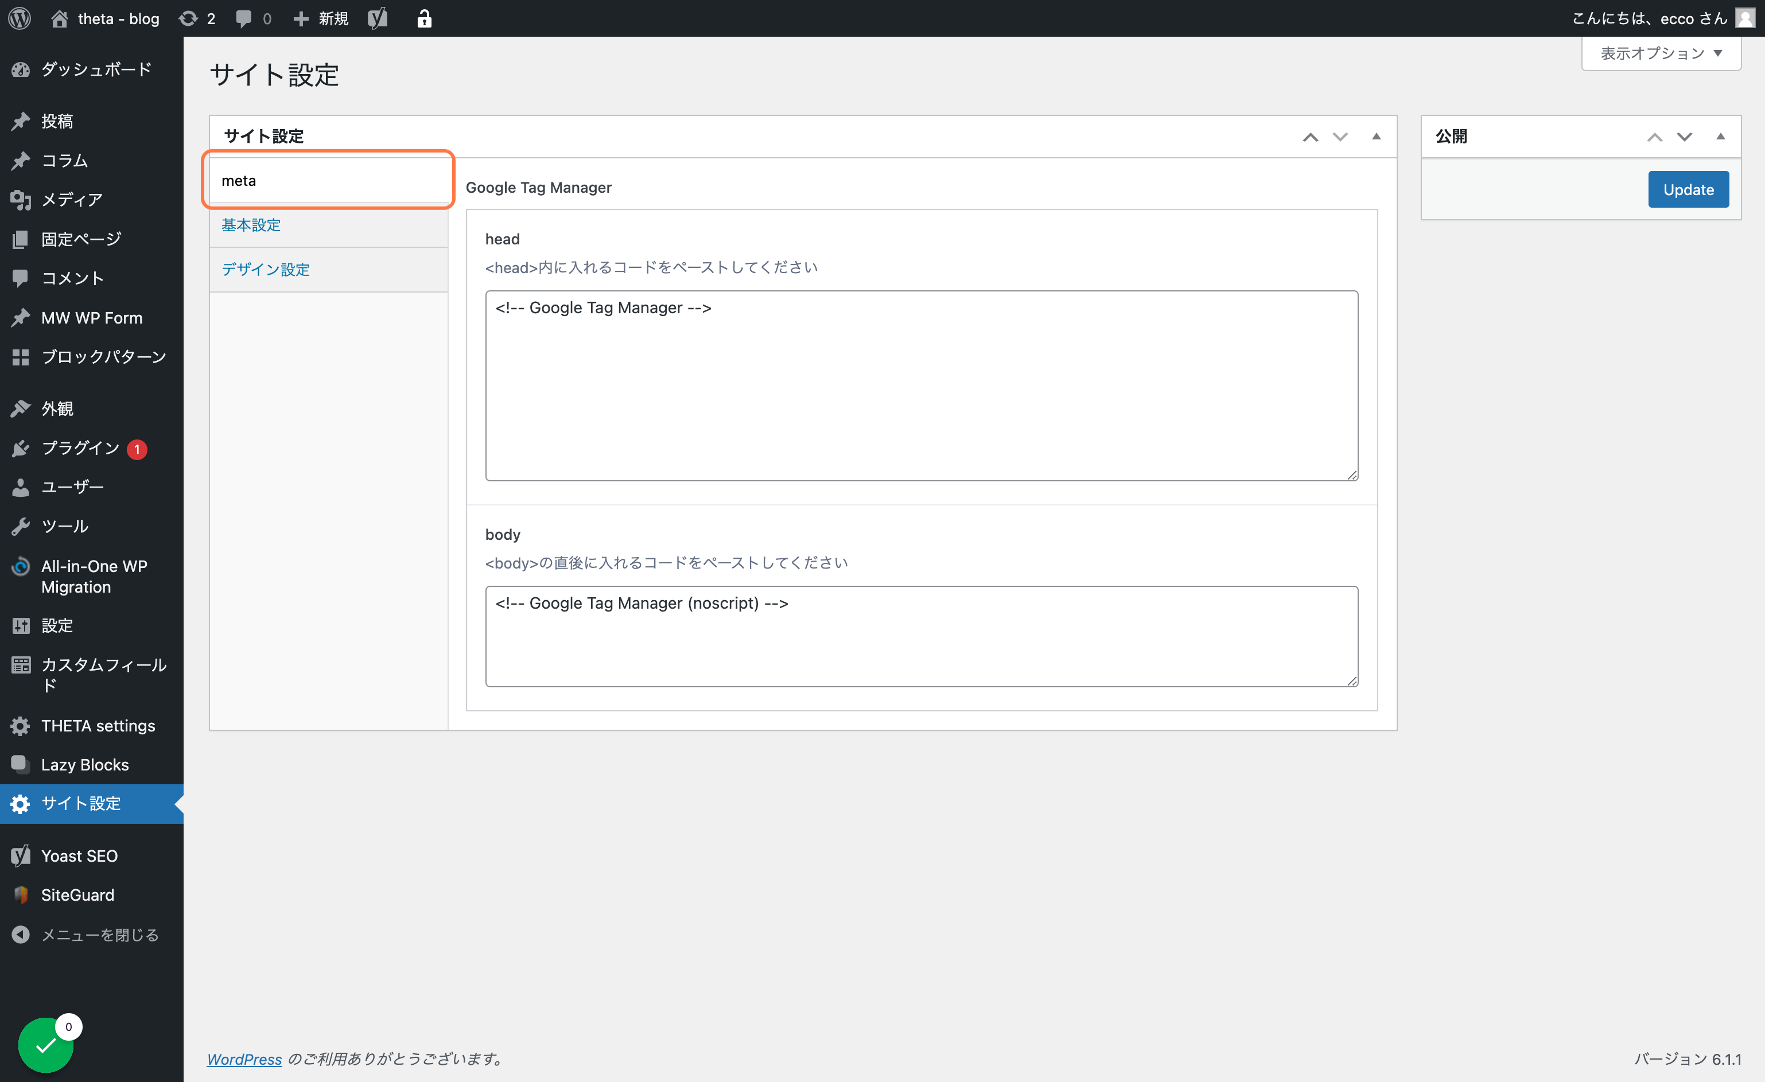Click into the head code textarea
The height and width of the screenshot is (1082, 1765).
(x=921, y=386)
